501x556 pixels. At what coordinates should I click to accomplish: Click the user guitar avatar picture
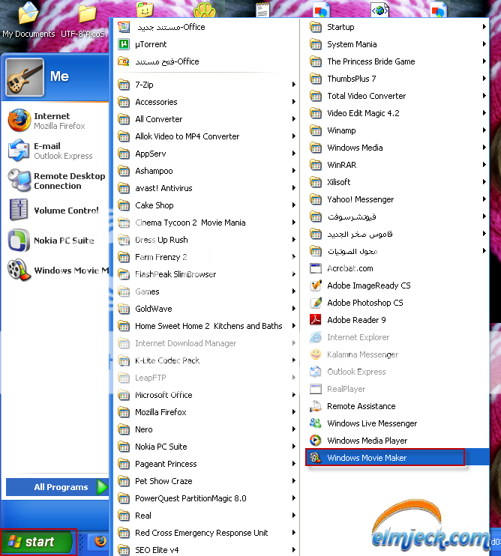click(25, 77)
